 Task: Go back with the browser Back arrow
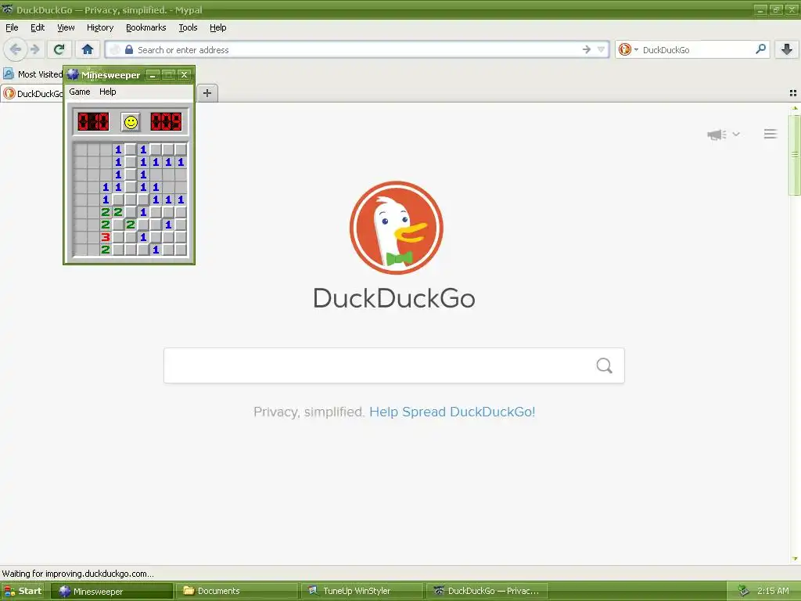[15, 49]
